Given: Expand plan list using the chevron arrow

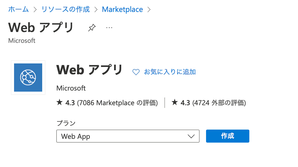Looking at the screenshot, I should point(191,136).
